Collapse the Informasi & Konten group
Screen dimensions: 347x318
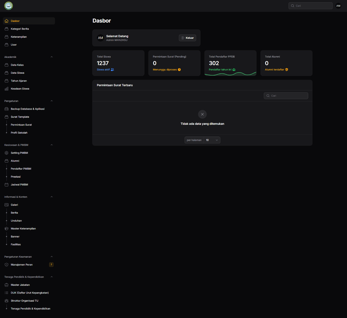[x=52, y=197]
